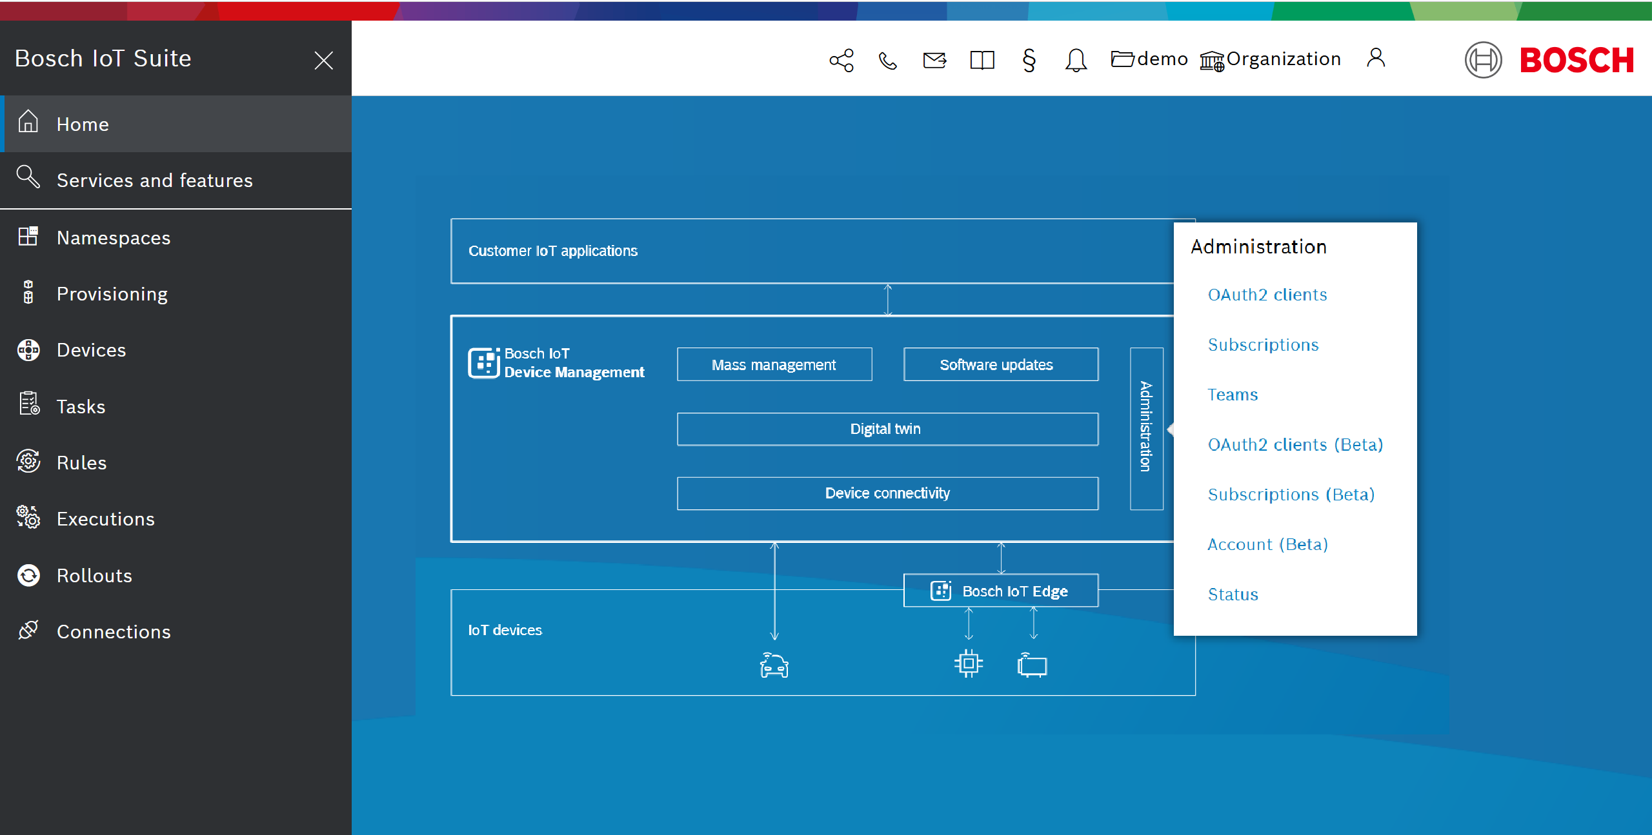Close the Bosch IoT Suite sidebar
The height and width of the screenshot is (835, 1652).
pos(323,61)
